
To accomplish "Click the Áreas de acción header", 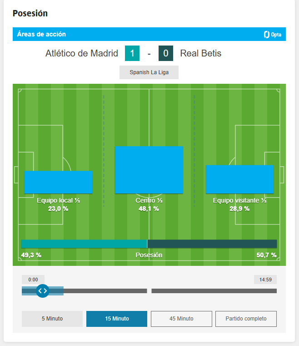I will [x=41, y=34].
